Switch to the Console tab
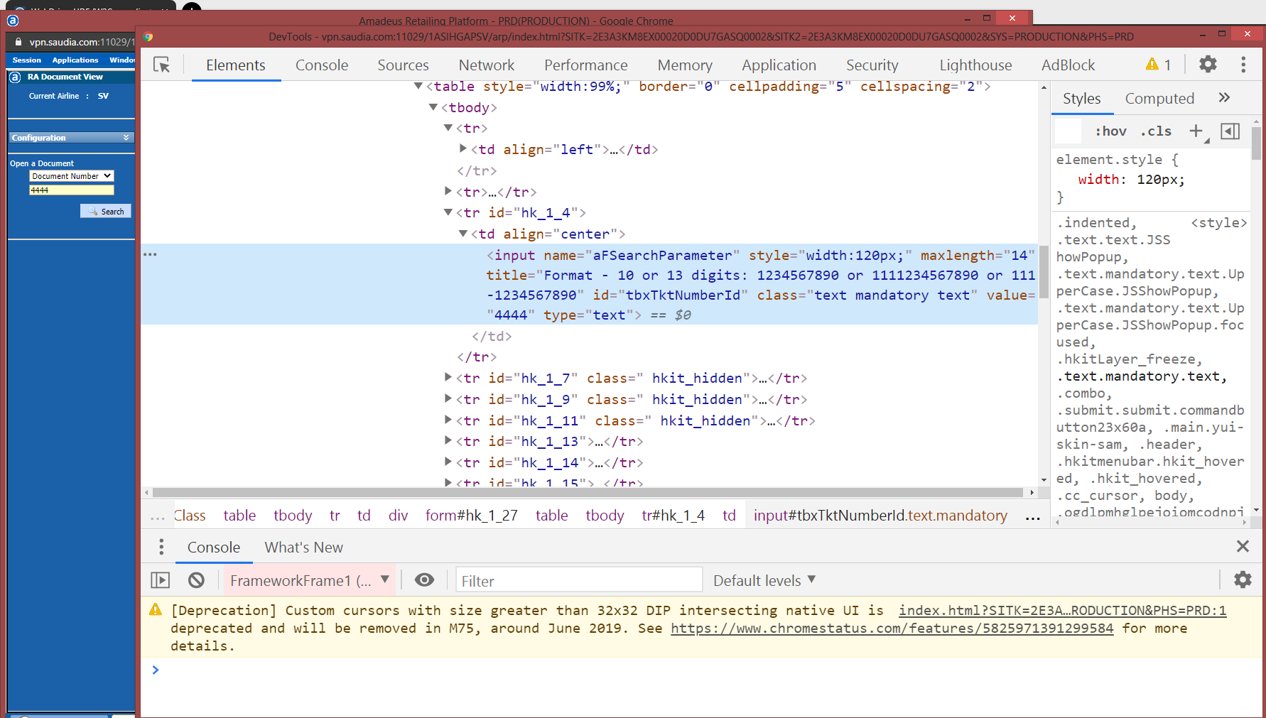 click(x=322, y=65)
